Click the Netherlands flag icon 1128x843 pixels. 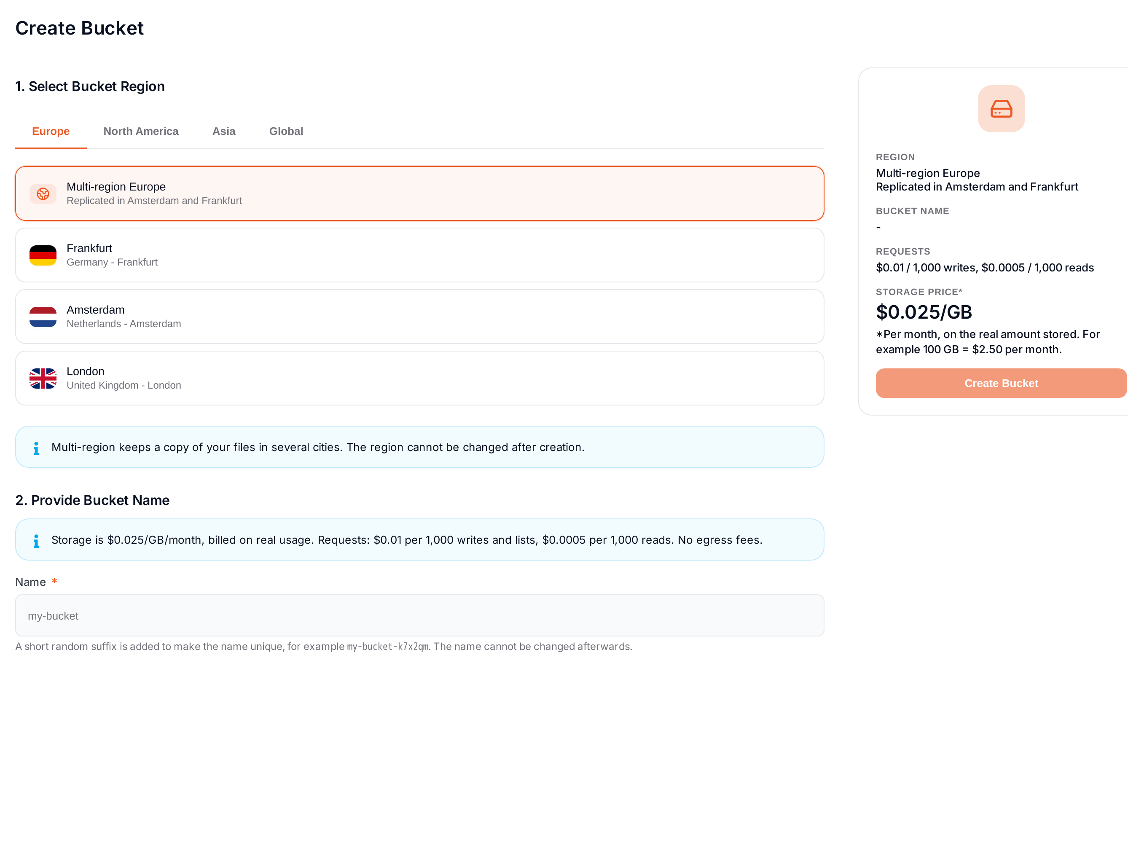pyautogui.click(x=43, y=317)
